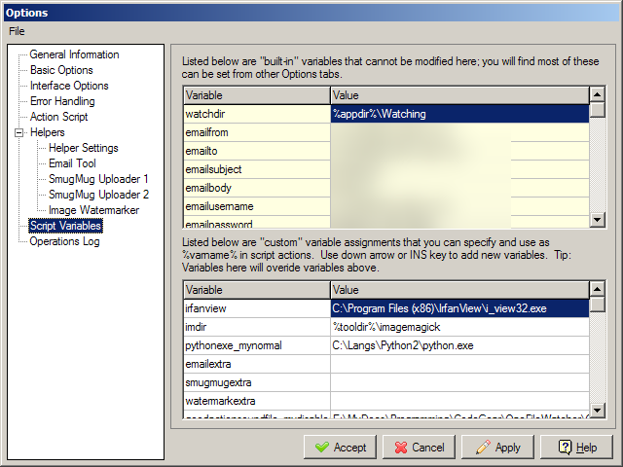Click the question mark Help icon
623x467 pixels.
pos(565,448)
